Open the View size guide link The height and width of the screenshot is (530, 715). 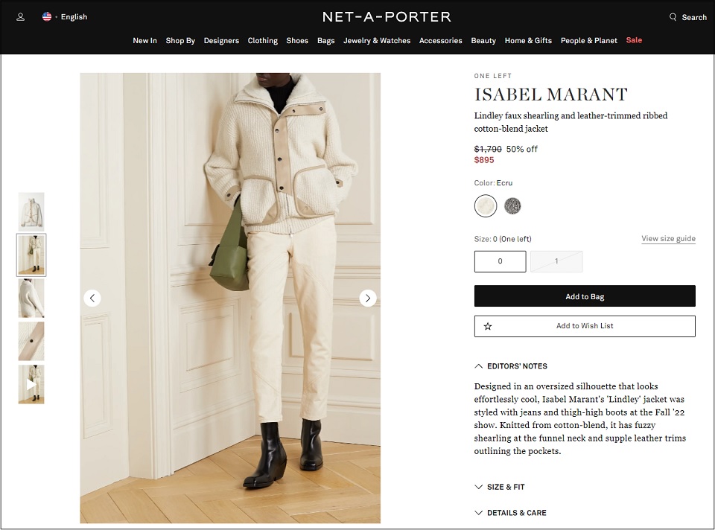point(668,238)
